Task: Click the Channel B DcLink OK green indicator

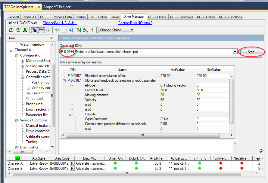Action: [x=136, y=168]
